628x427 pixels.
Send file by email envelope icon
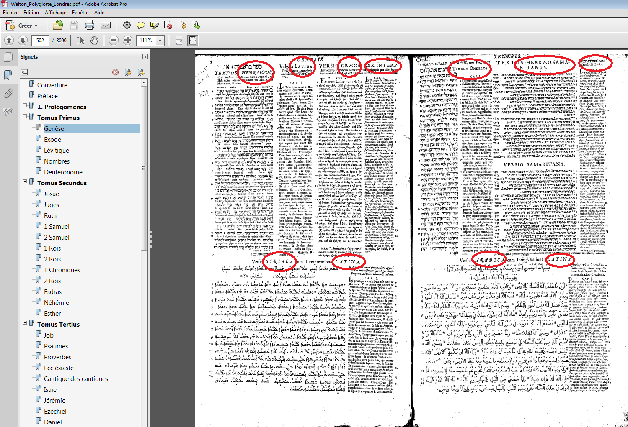pyautogui.click(x=106, y=26)
